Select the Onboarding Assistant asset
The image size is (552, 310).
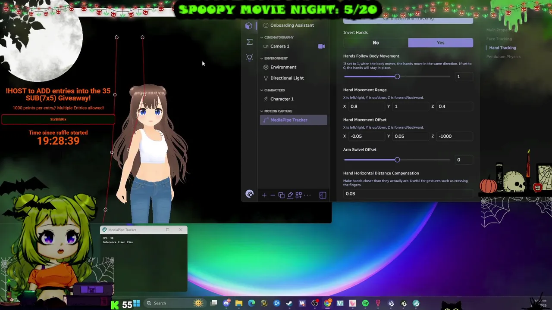293,25
